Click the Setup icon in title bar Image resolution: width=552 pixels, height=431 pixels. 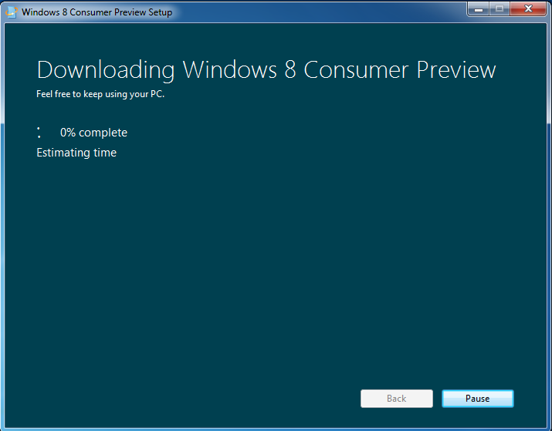point(12,12)
